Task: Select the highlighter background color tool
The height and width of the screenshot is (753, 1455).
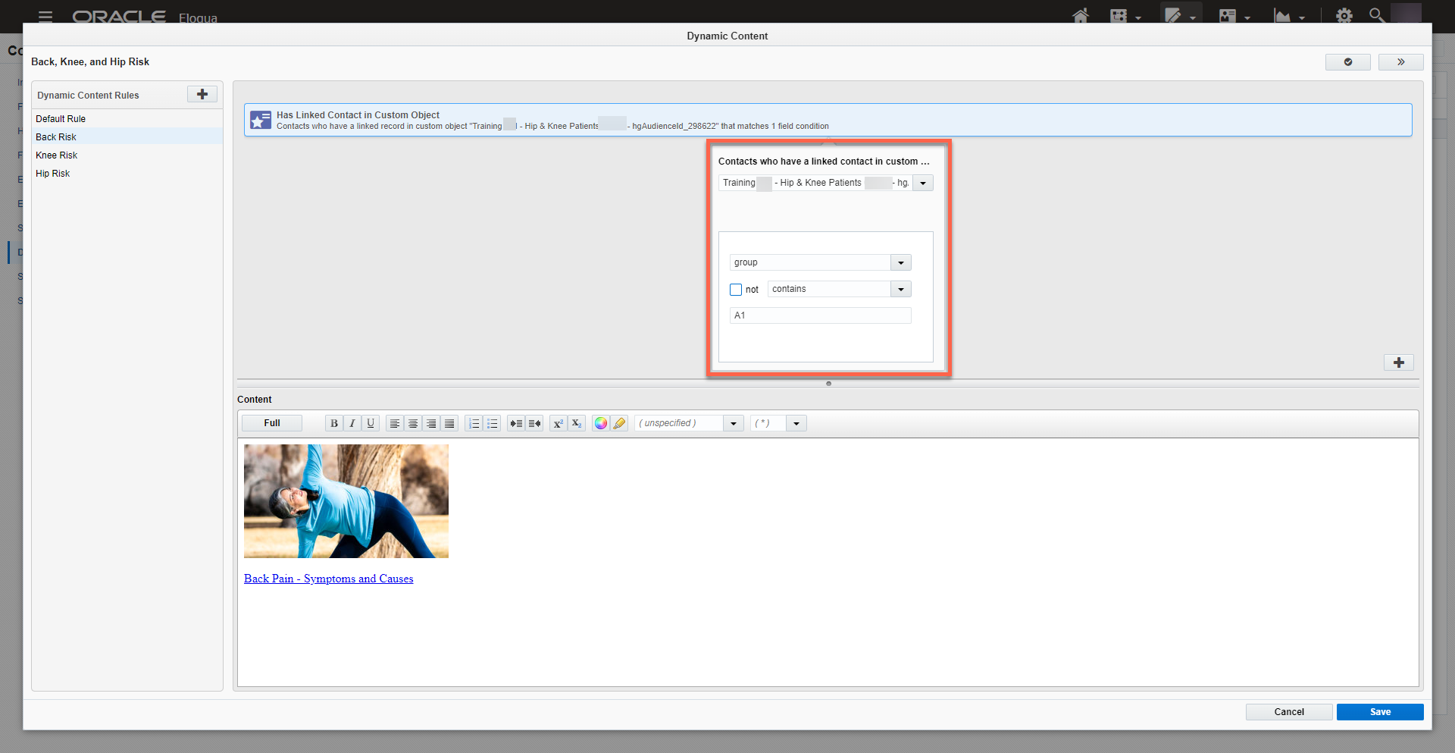Action: [619, 423]
